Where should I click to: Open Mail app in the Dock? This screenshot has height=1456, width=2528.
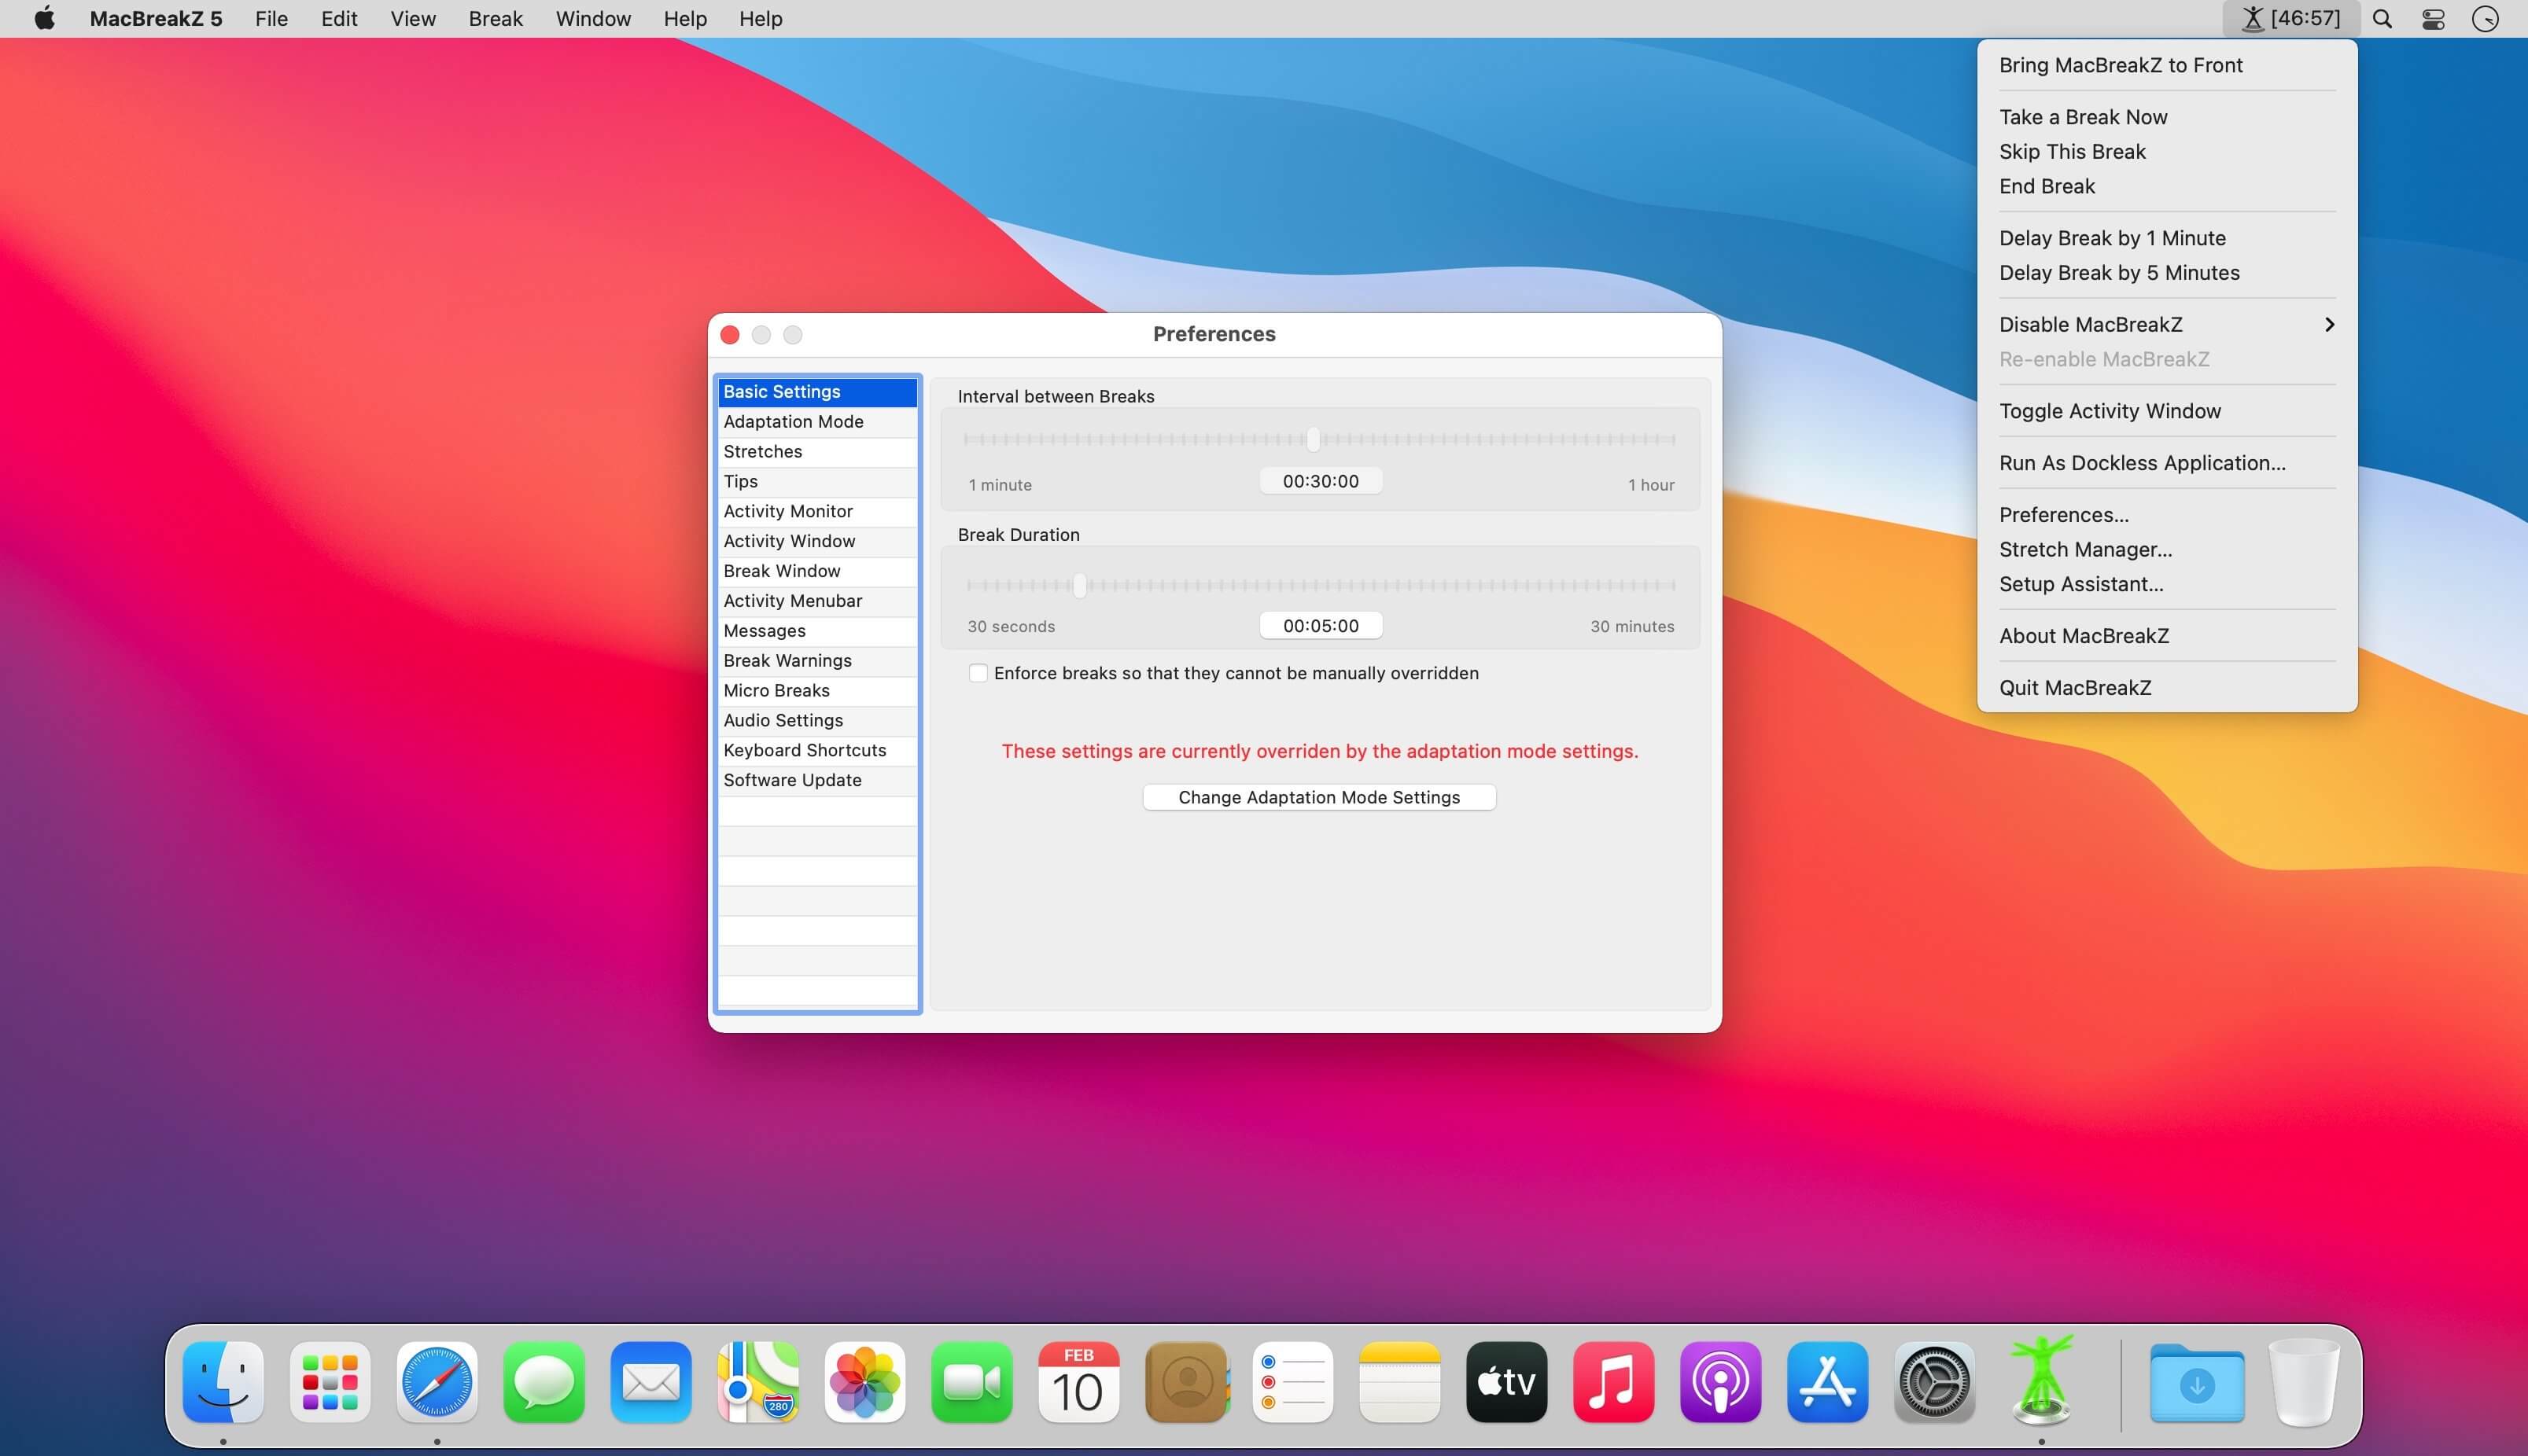pos(651,1382)
